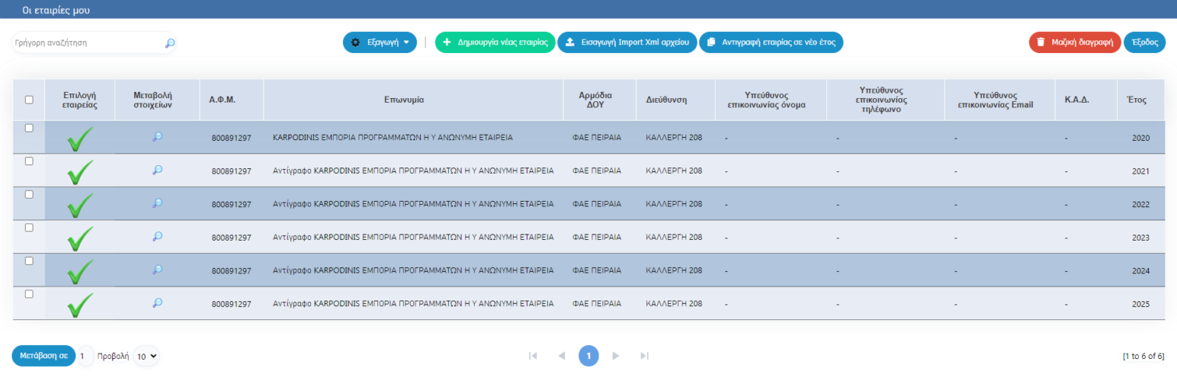Click Δημιουργία νέας εταιρίας button

click(495, 43)
